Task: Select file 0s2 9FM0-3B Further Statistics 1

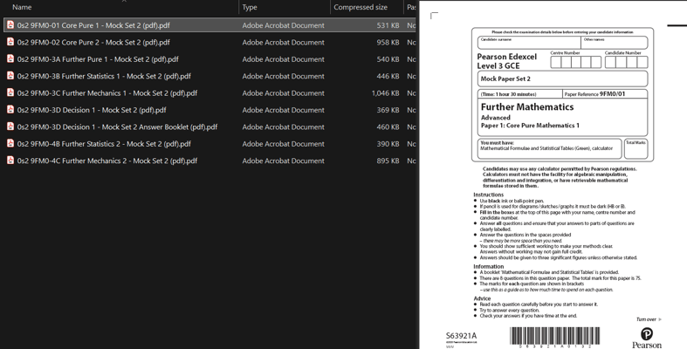Action: [104, 76]
